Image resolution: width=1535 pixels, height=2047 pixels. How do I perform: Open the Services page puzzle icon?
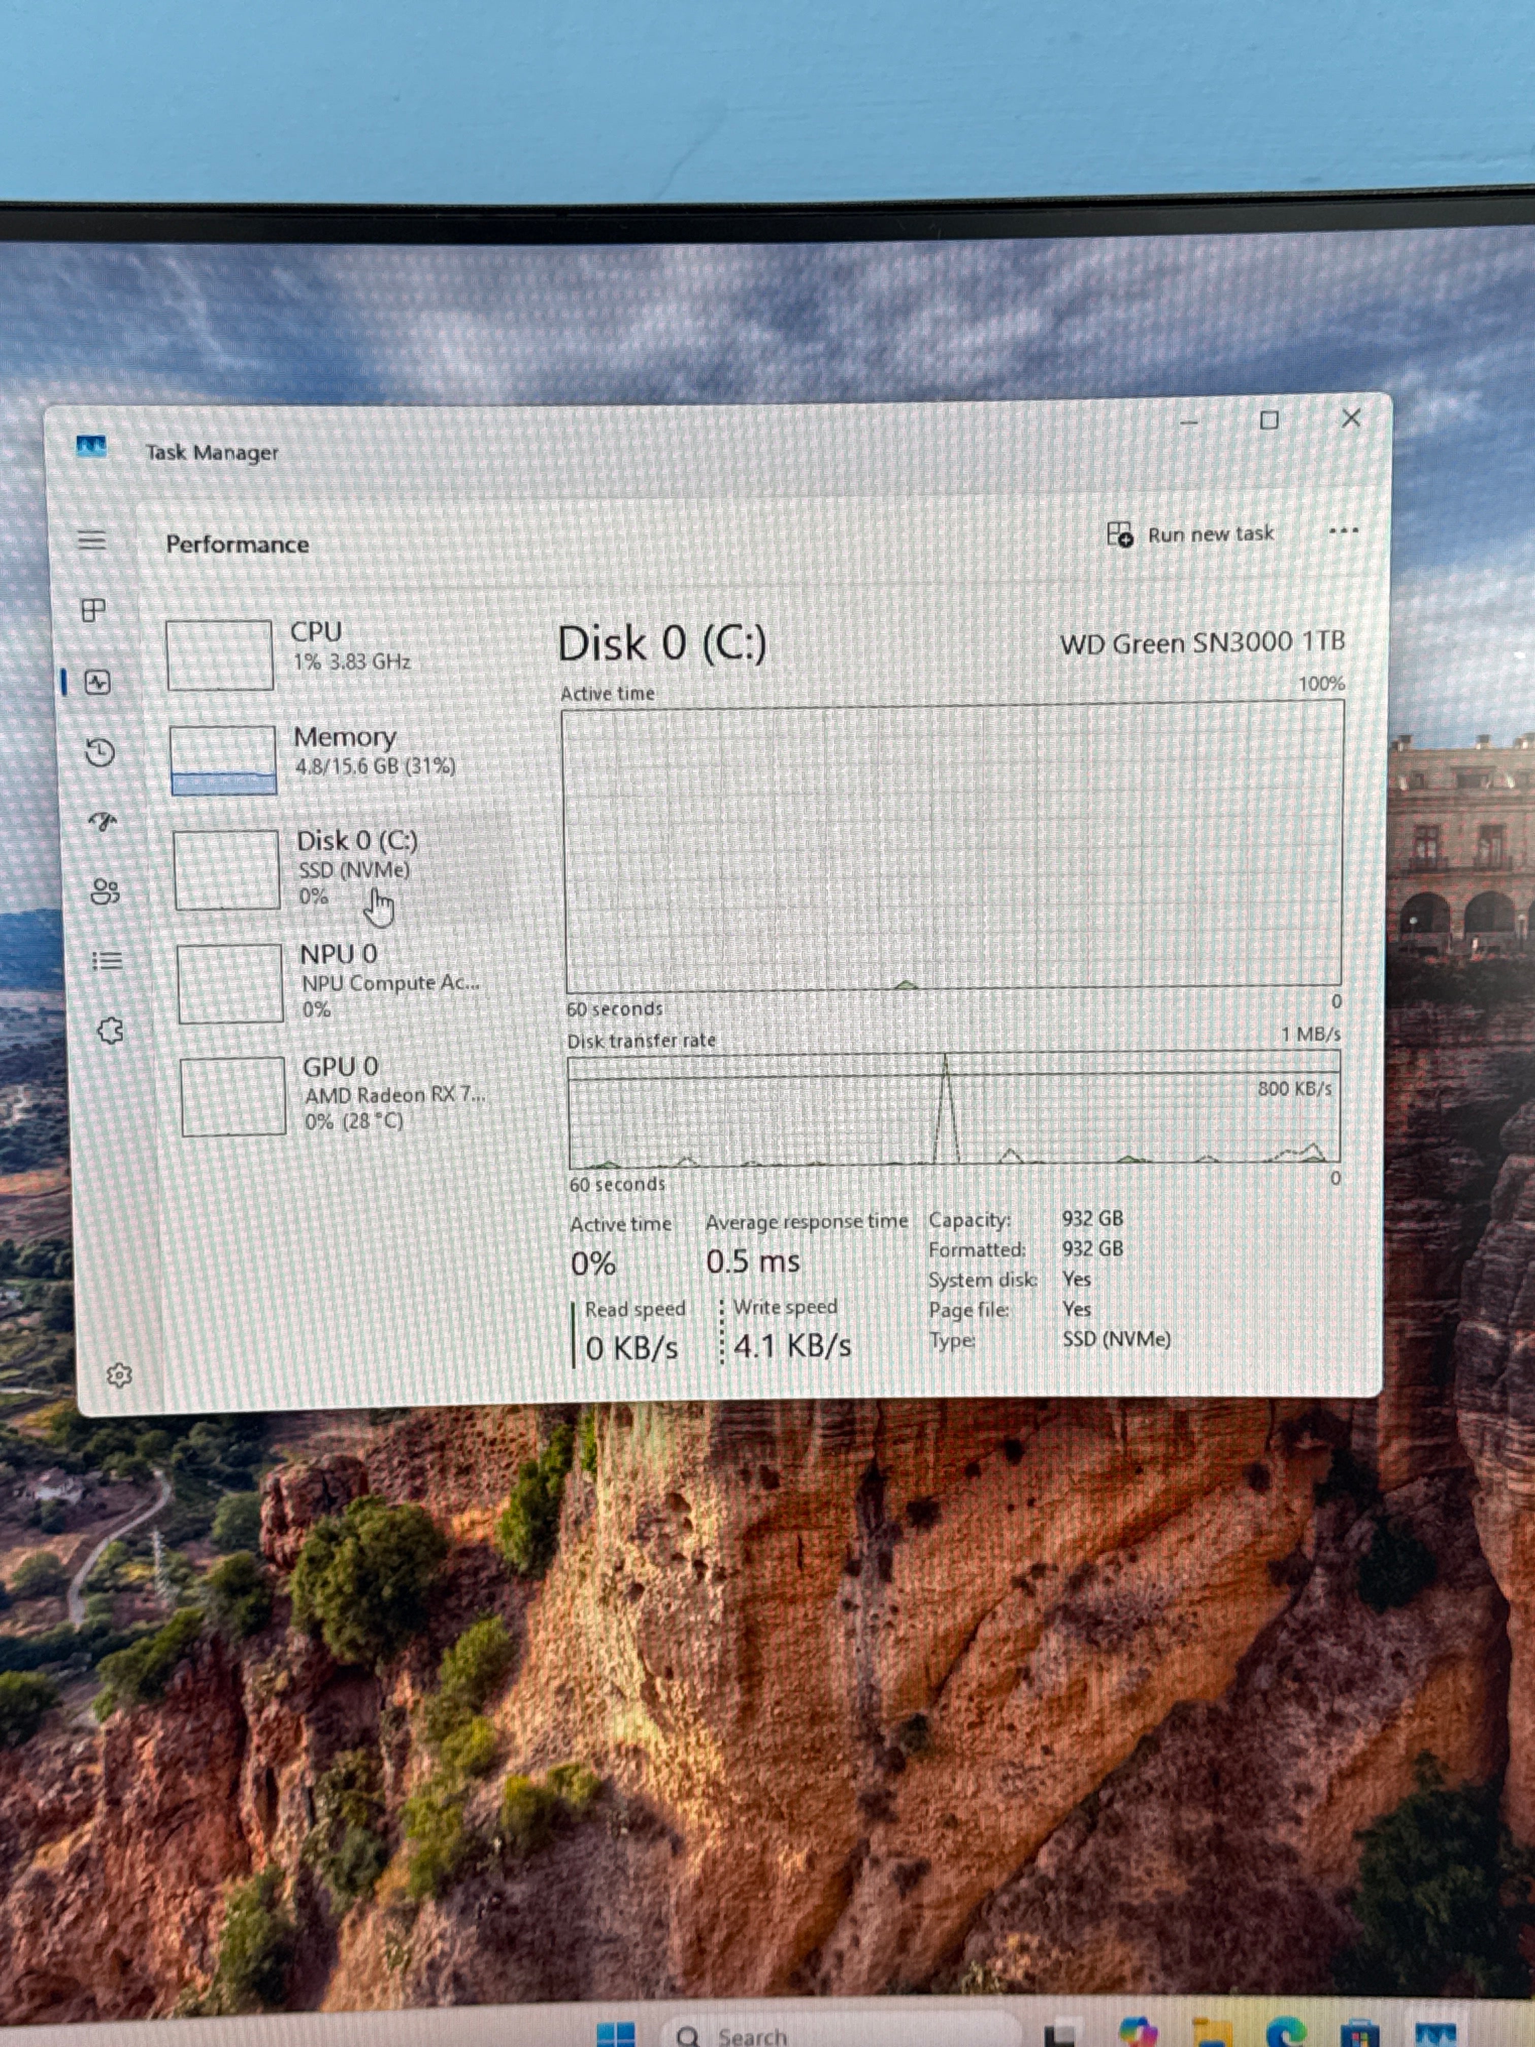click(110, 1030)
